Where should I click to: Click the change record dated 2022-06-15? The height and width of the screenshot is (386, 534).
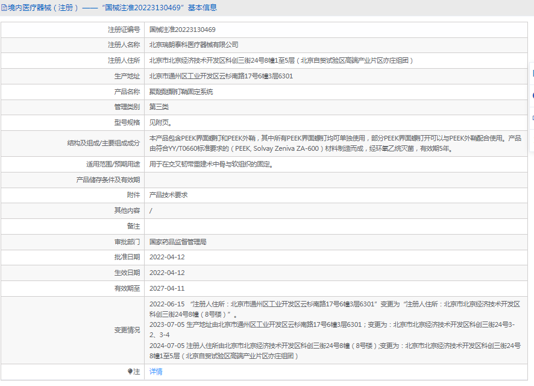tap(335, 309)
